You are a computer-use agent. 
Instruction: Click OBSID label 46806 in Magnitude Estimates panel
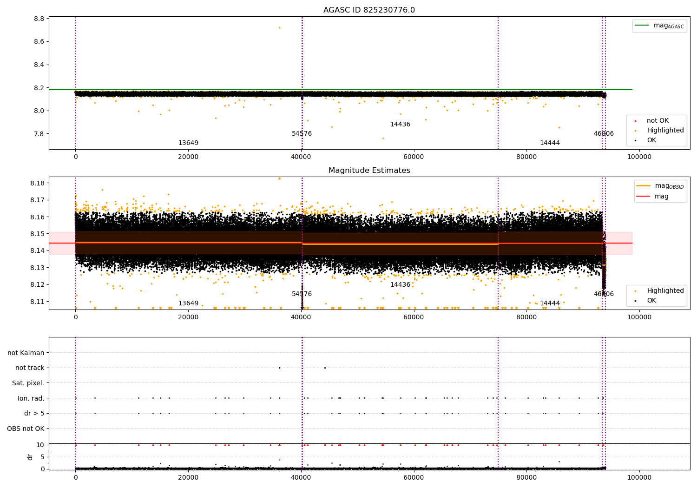click(604, 294)
